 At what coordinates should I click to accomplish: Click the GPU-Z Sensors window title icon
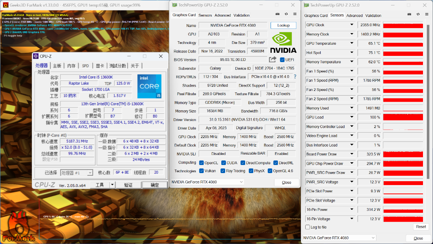click(306, 5)
